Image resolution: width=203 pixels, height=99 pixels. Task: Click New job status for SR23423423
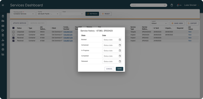pos(190,32)
